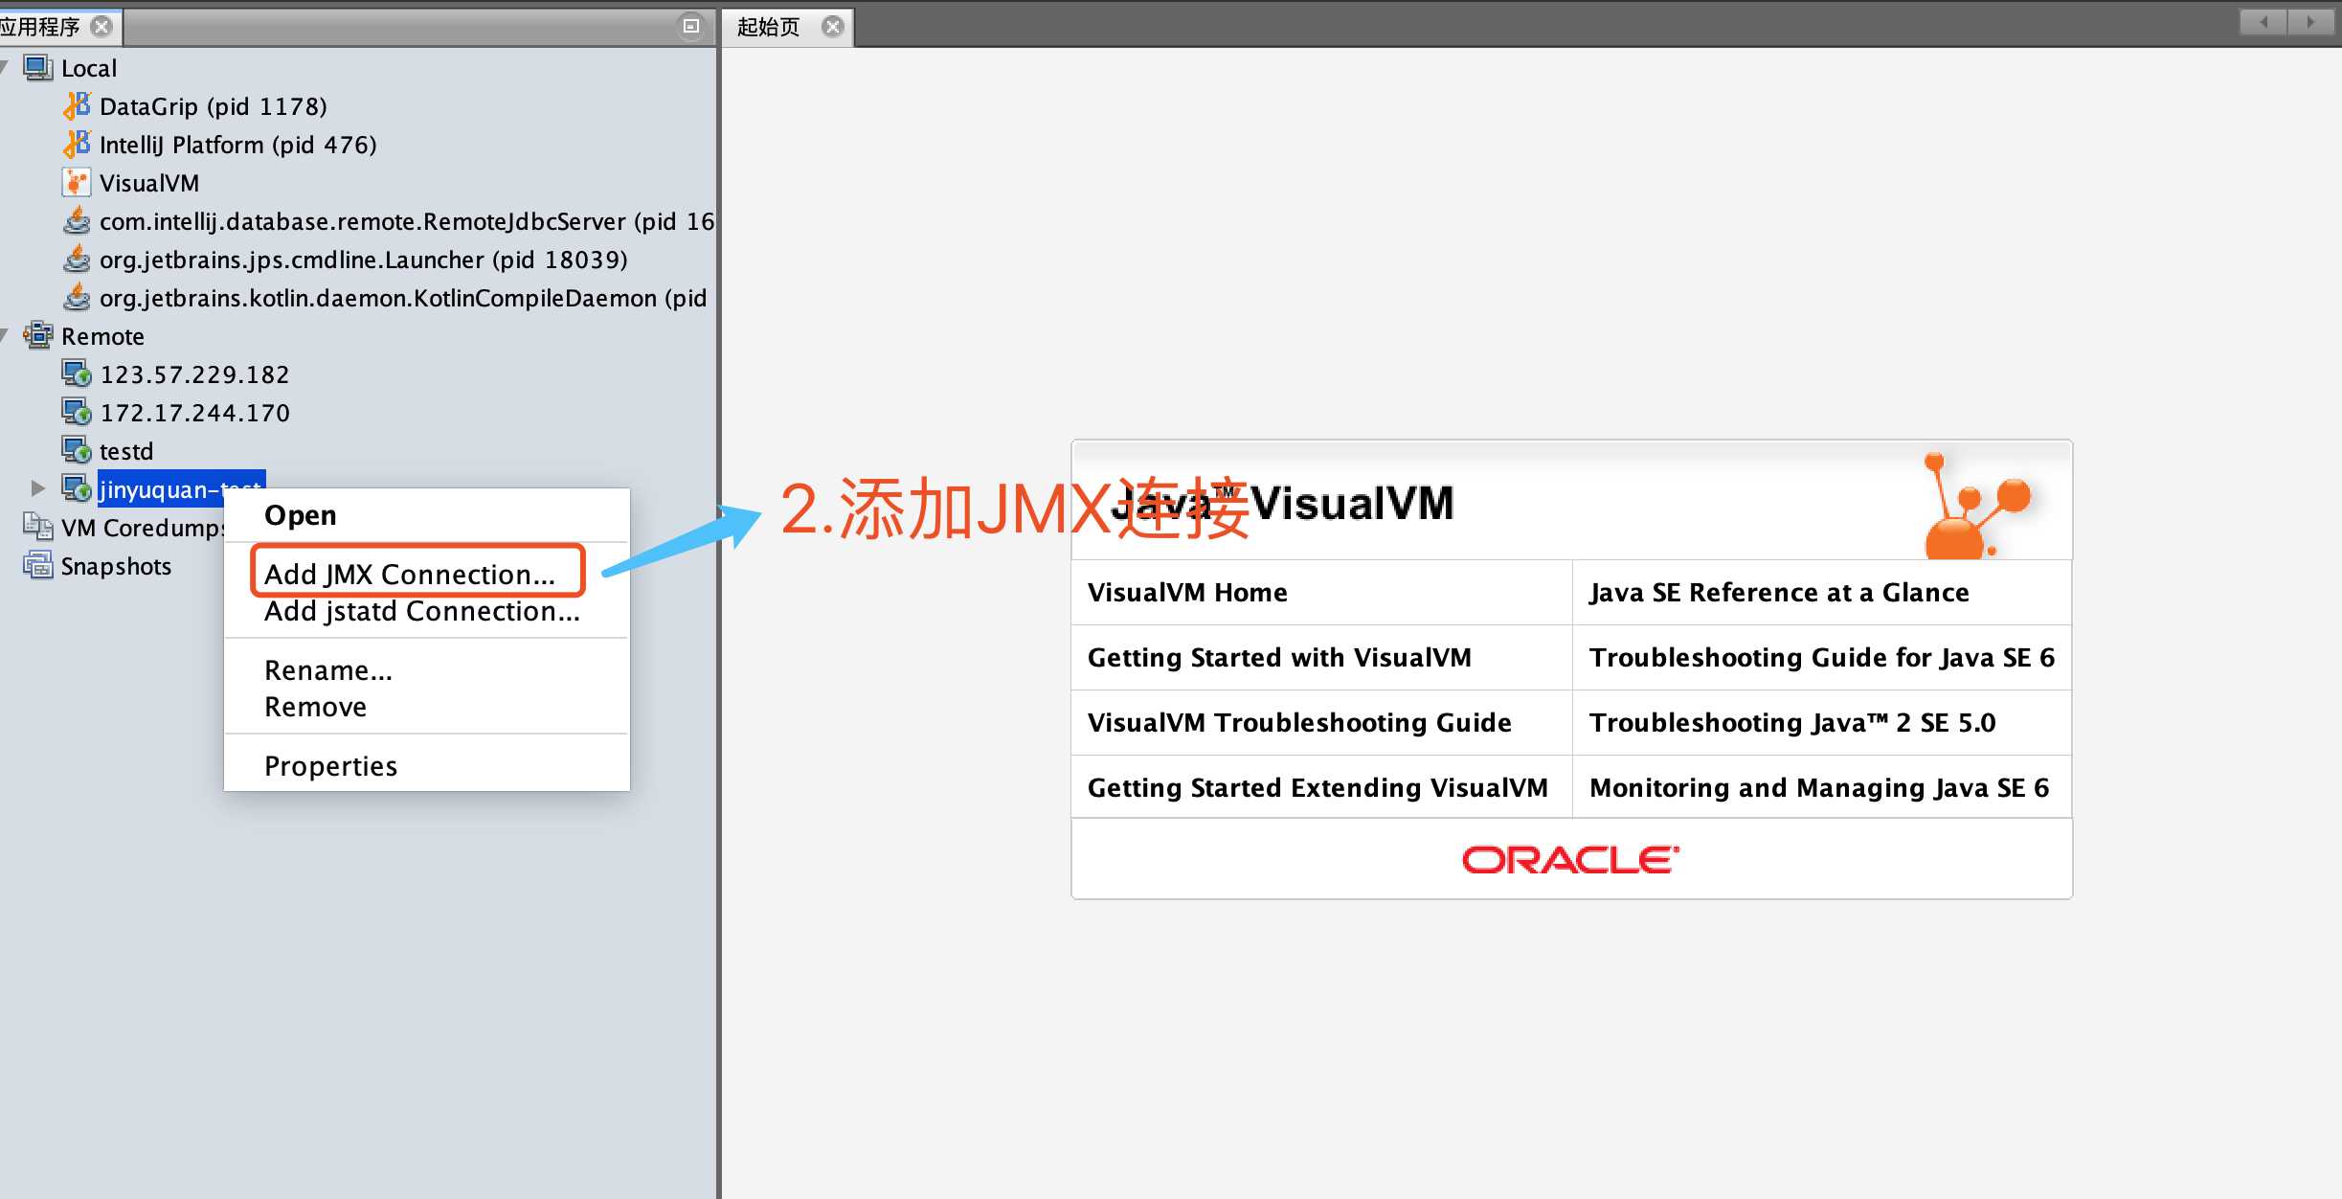The image size is (2342, 1199).
Task: Select the VM Coredumps tree node
Action: 144,528
